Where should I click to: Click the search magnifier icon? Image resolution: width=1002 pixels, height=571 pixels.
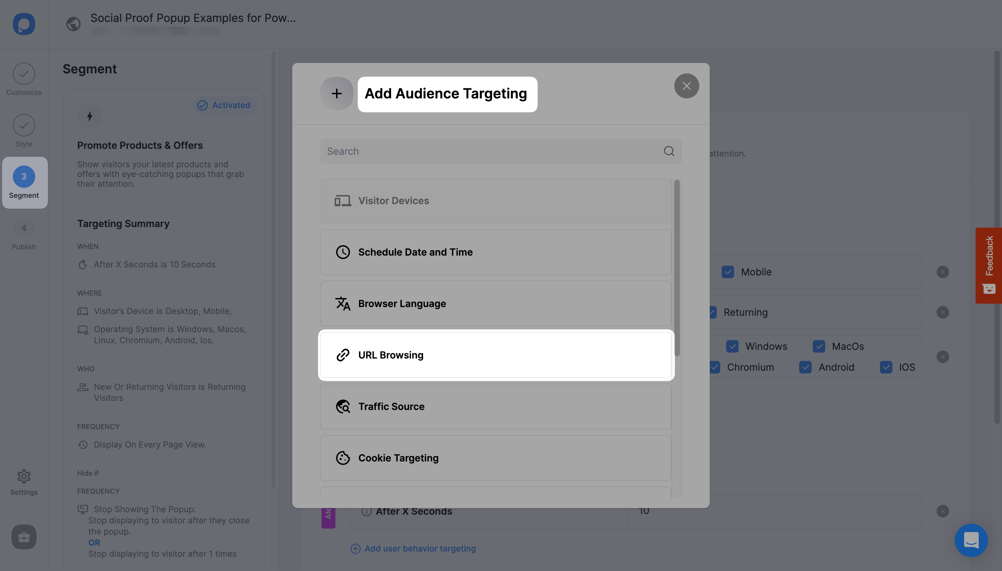tap(669, 151)
